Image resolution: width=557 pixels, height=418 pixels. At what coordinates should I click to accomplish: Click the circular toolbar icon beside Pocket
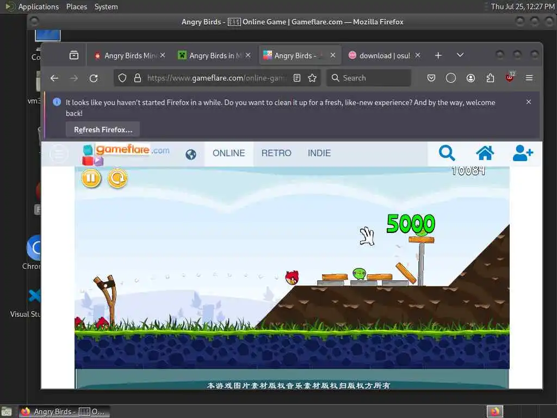click(x=451, y=78)
